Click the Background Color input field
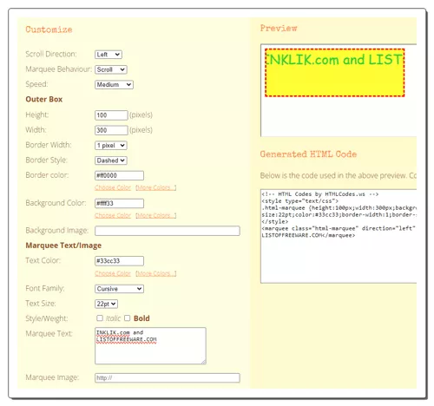The image size is (434, 406). tap(119, 203)
